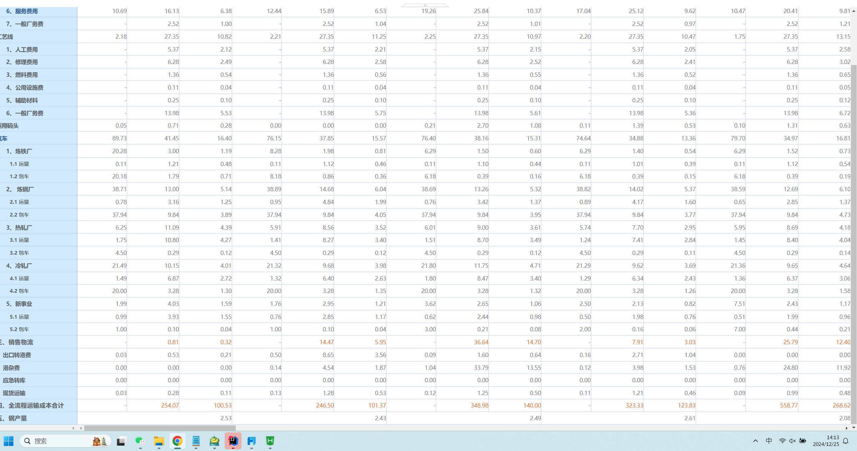Image resolution: width=857 pixels, height=451 pixels.
Task: Select the '4、冷轧厂' row header
Action: (x=39, y=266)
